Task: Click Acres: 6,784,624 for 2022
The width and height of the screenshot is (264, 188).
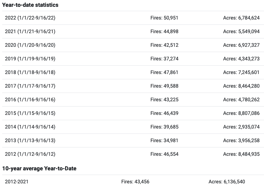Action: (x=241, y=18)
